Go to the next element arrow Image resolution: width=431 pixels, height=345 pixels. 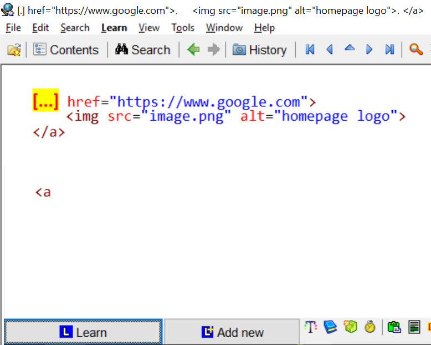tap(369, 50)
